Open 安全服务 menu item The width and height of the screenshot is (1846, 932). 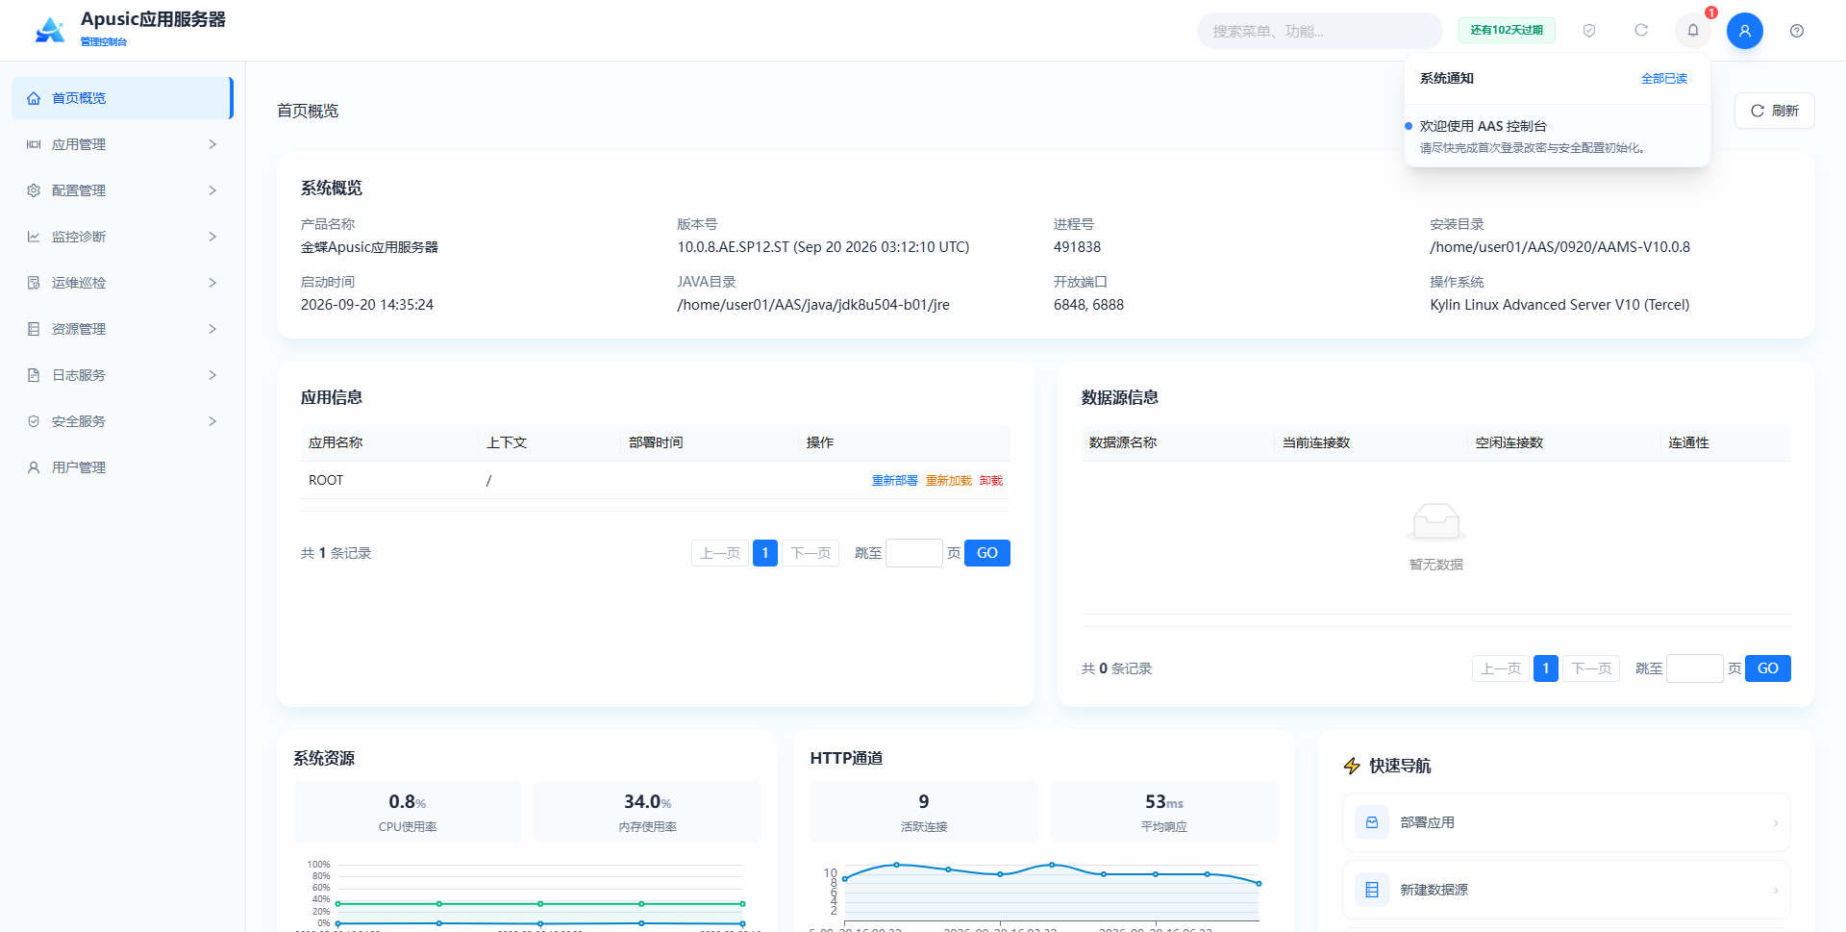tap(122, 421)
